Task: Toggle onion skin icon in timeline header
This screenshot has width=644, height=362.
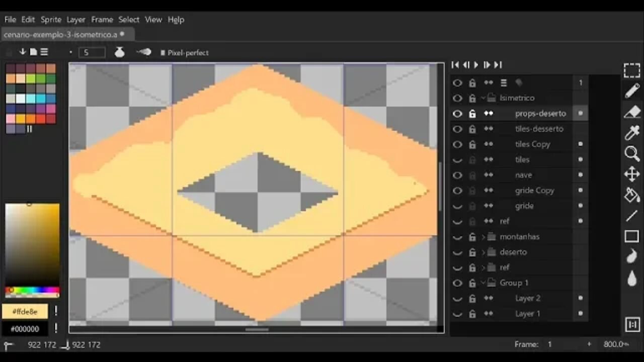Action: click(519, 83)
